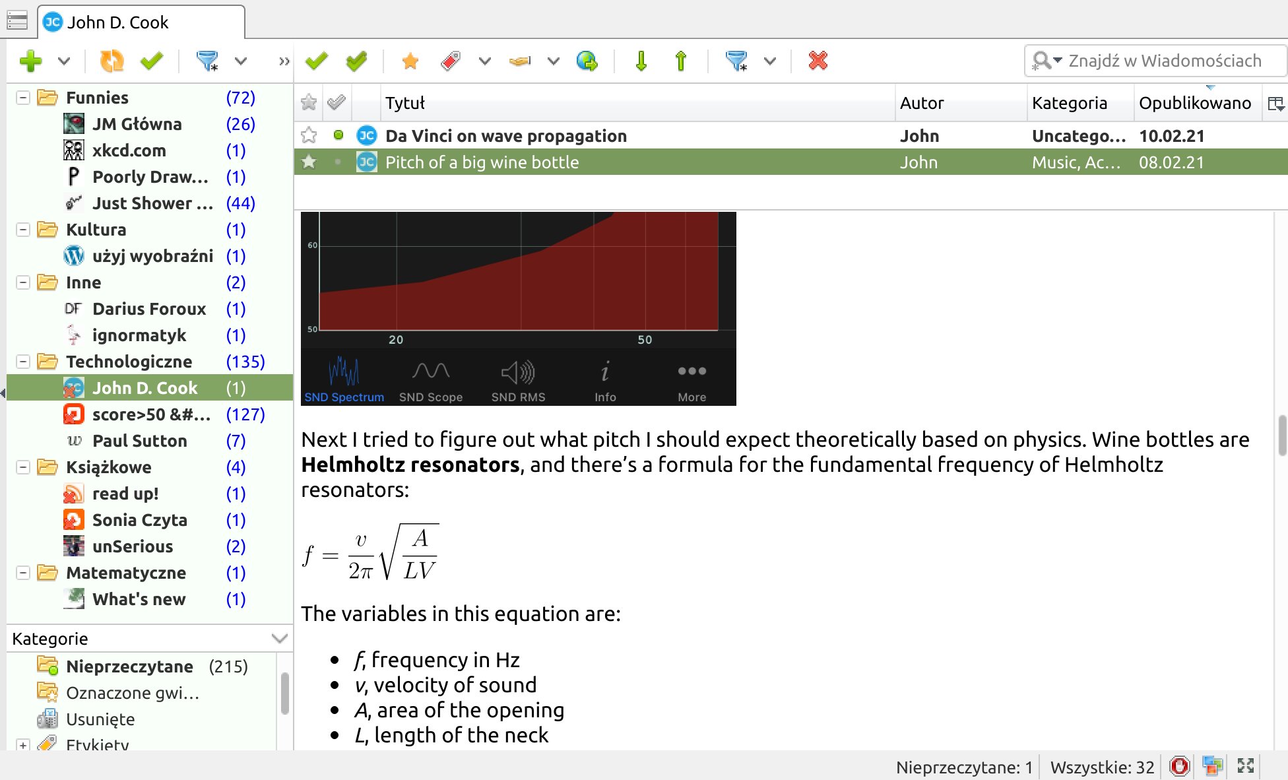Collapse the Kategorie panel chevron
1288x780 pixels.
pos(280,638)
